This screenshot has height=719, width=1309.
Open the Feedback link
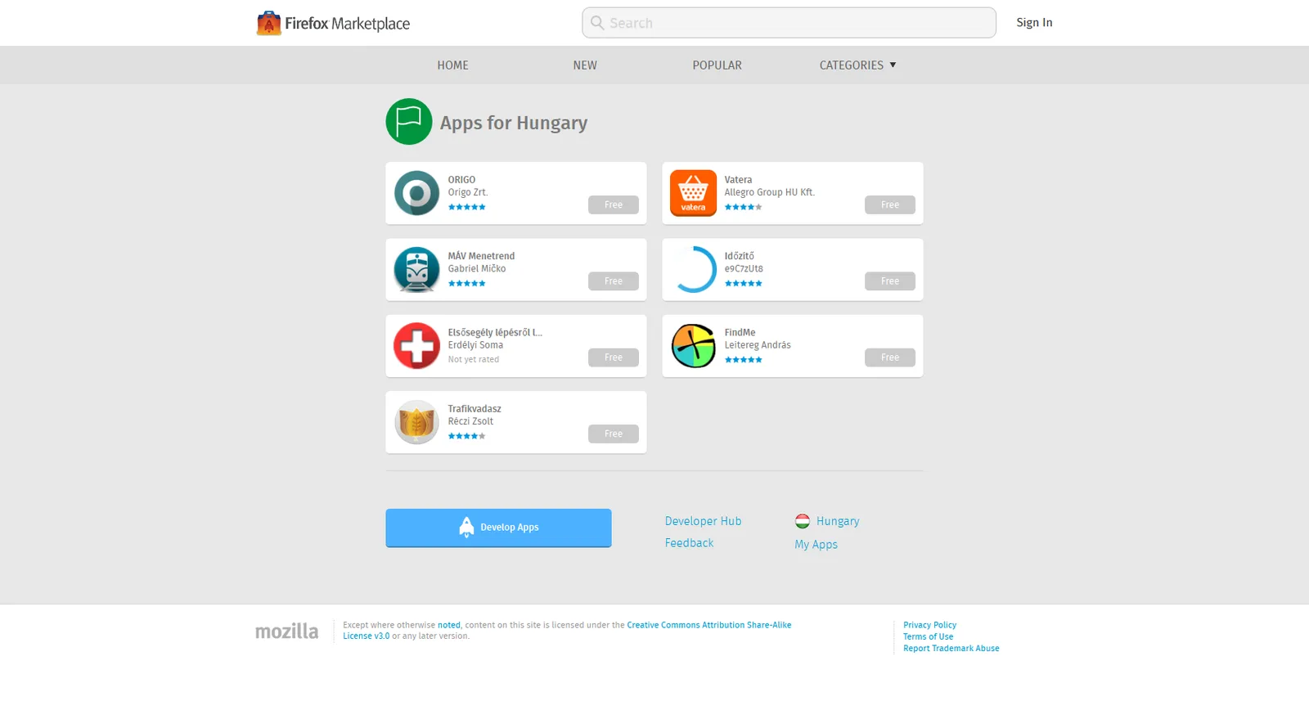(689, 543)
